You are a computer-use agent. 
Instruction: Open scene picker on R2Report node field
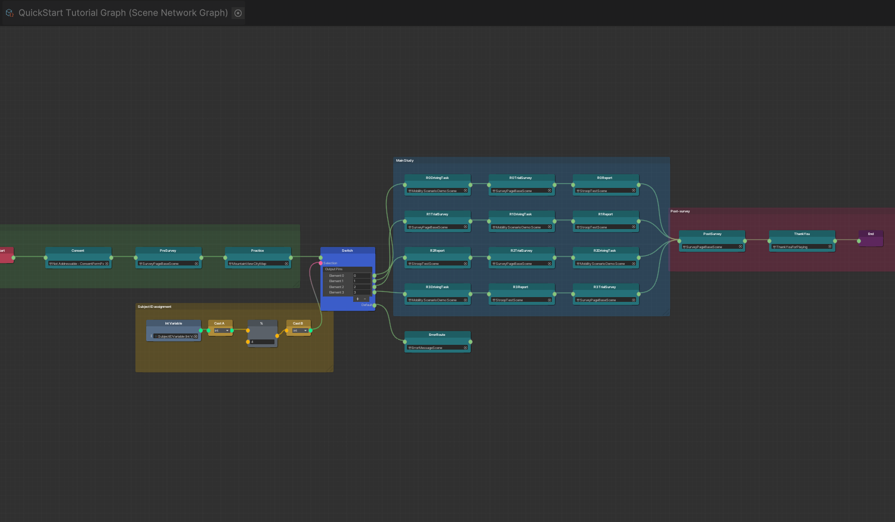tap(465, 264)
